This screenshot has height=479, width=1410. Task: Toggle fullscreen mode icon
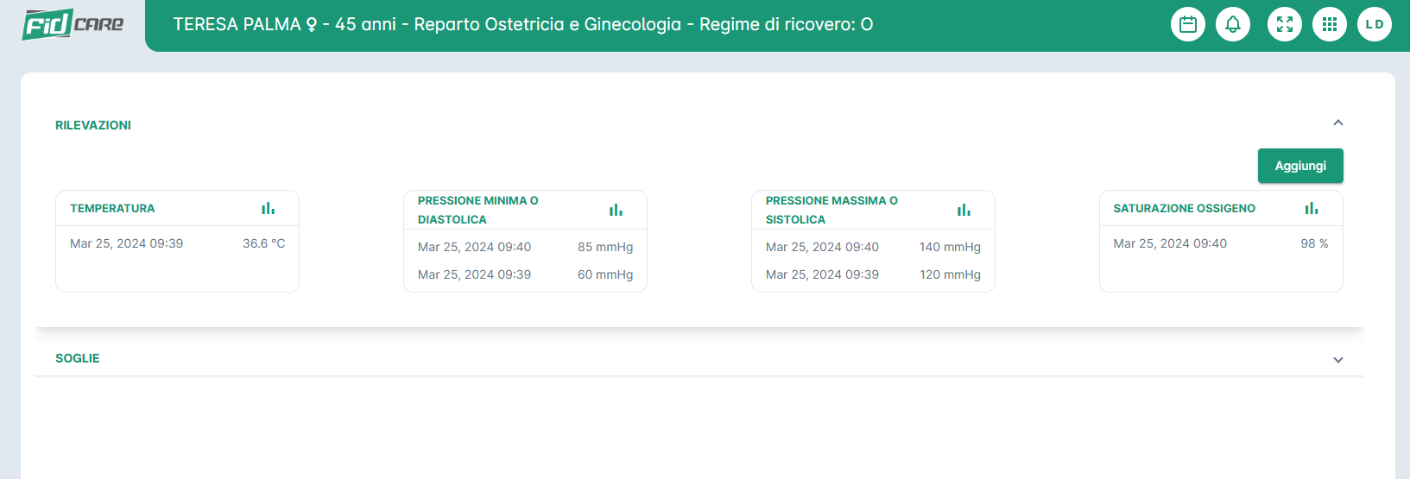coord(1284,24)
